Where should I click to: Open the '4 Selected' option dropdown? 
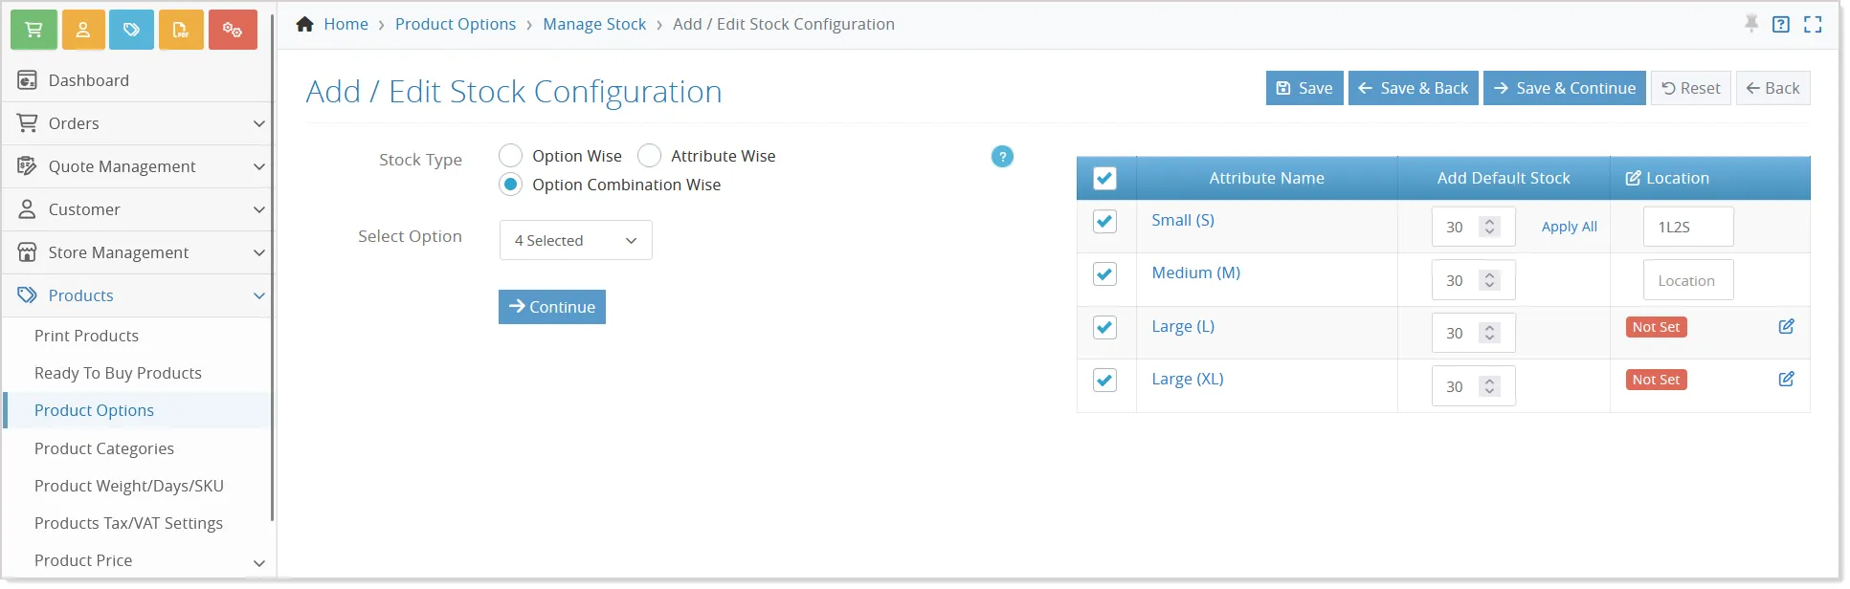coord(576,240)
